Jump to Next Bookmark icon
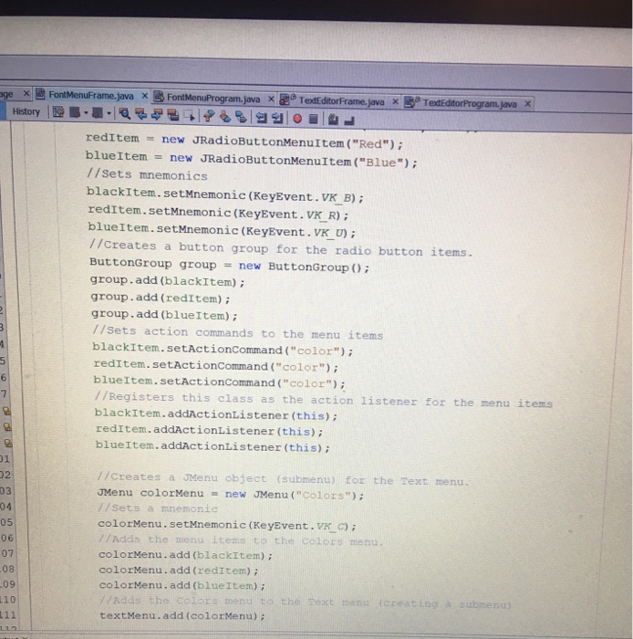The width and height of the screenshot is (633, 639). [225, 117]
